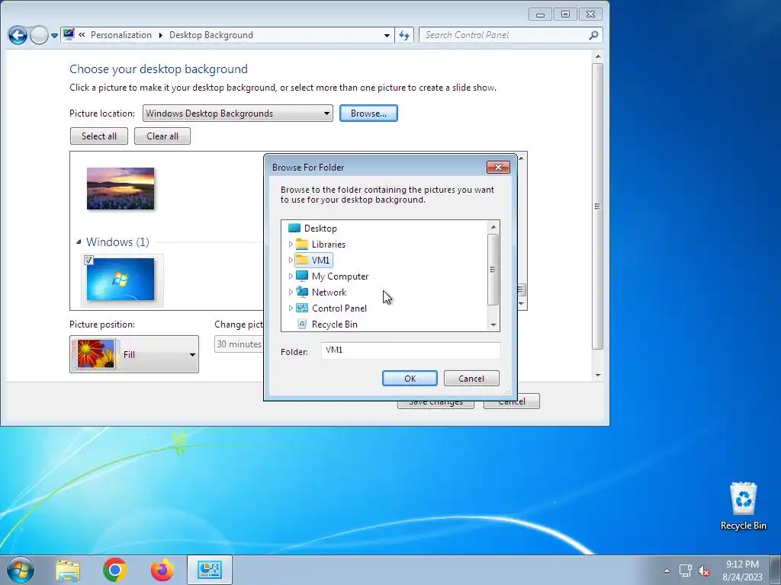Open the Picture position Fill dropdown

pos(134,354)
